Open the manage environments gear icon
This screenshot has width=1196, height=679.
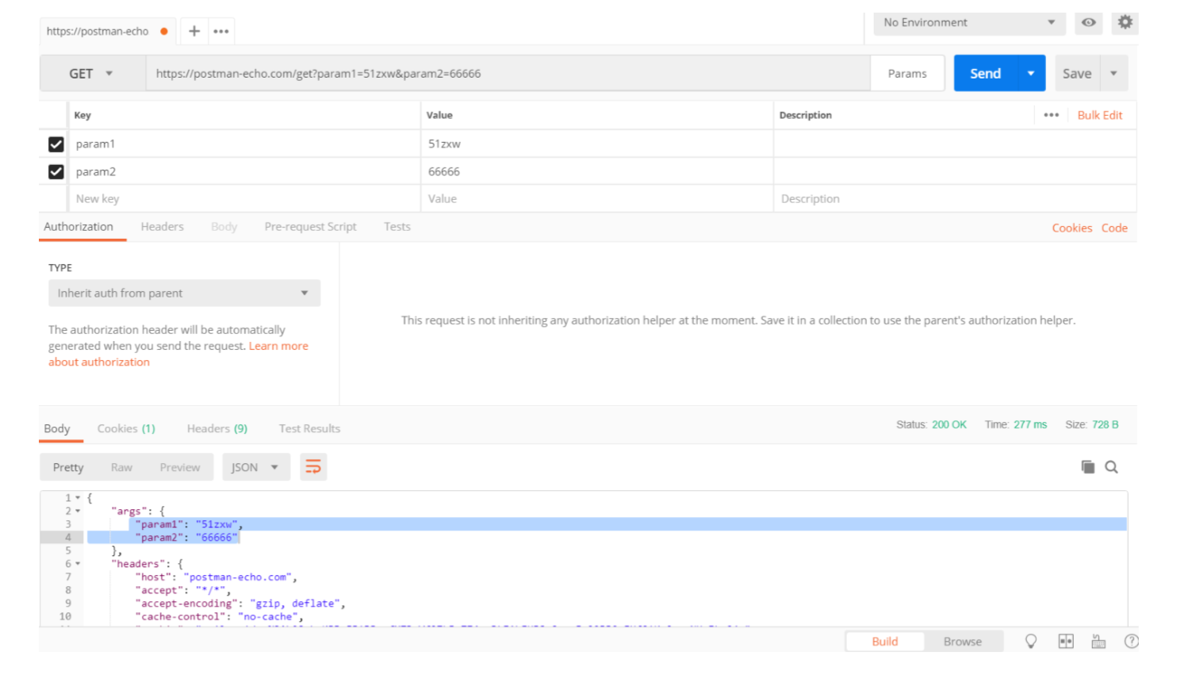[1125, 23]
